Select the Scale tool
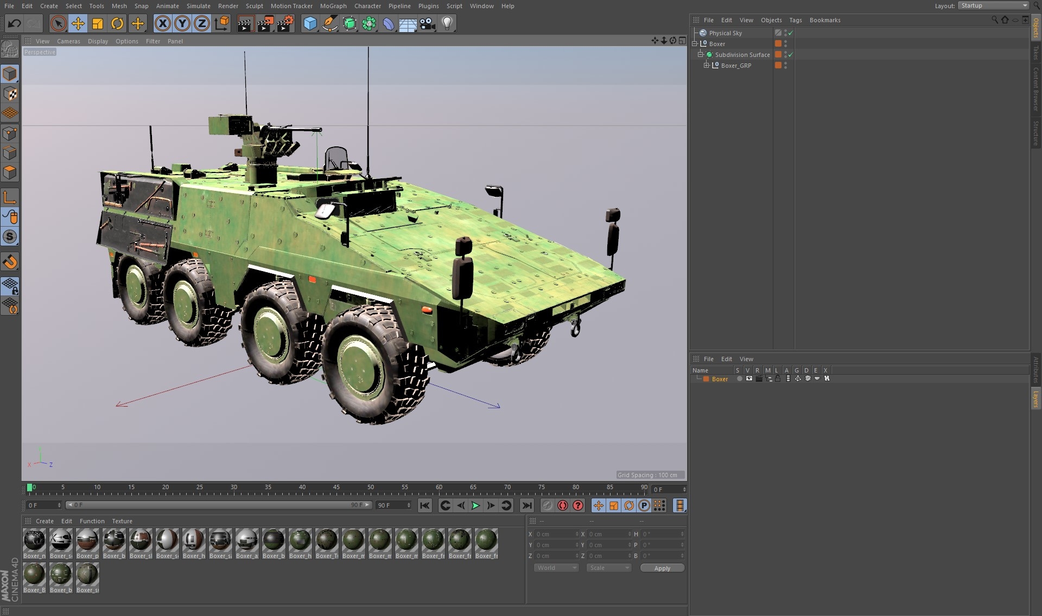This screenshot has width=1042, height=616. pyautogui.click(x=97, y=23)
